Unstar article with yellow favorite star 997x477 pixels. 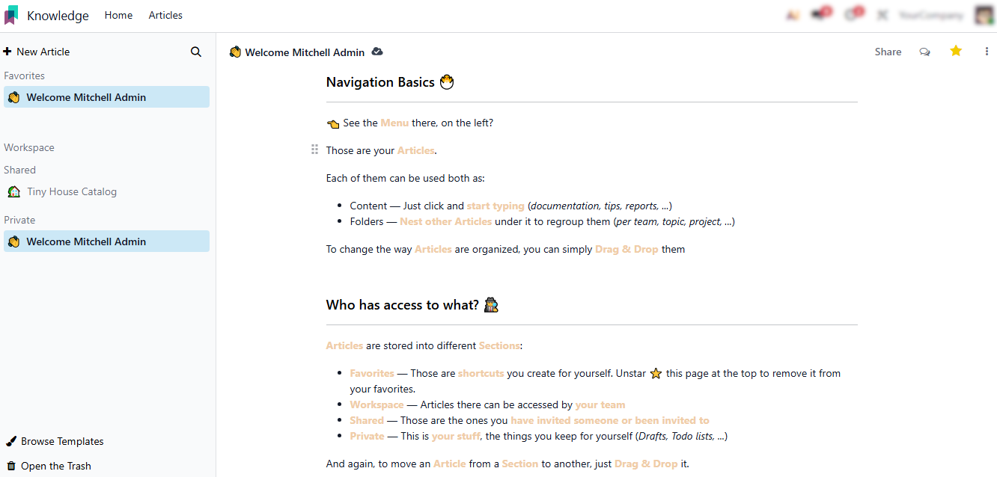(956, 51)
